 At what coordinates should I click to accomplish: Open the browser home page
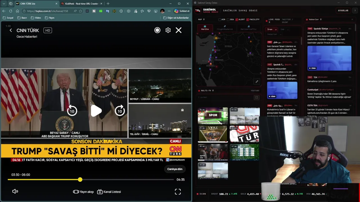(x=17, y=11)
